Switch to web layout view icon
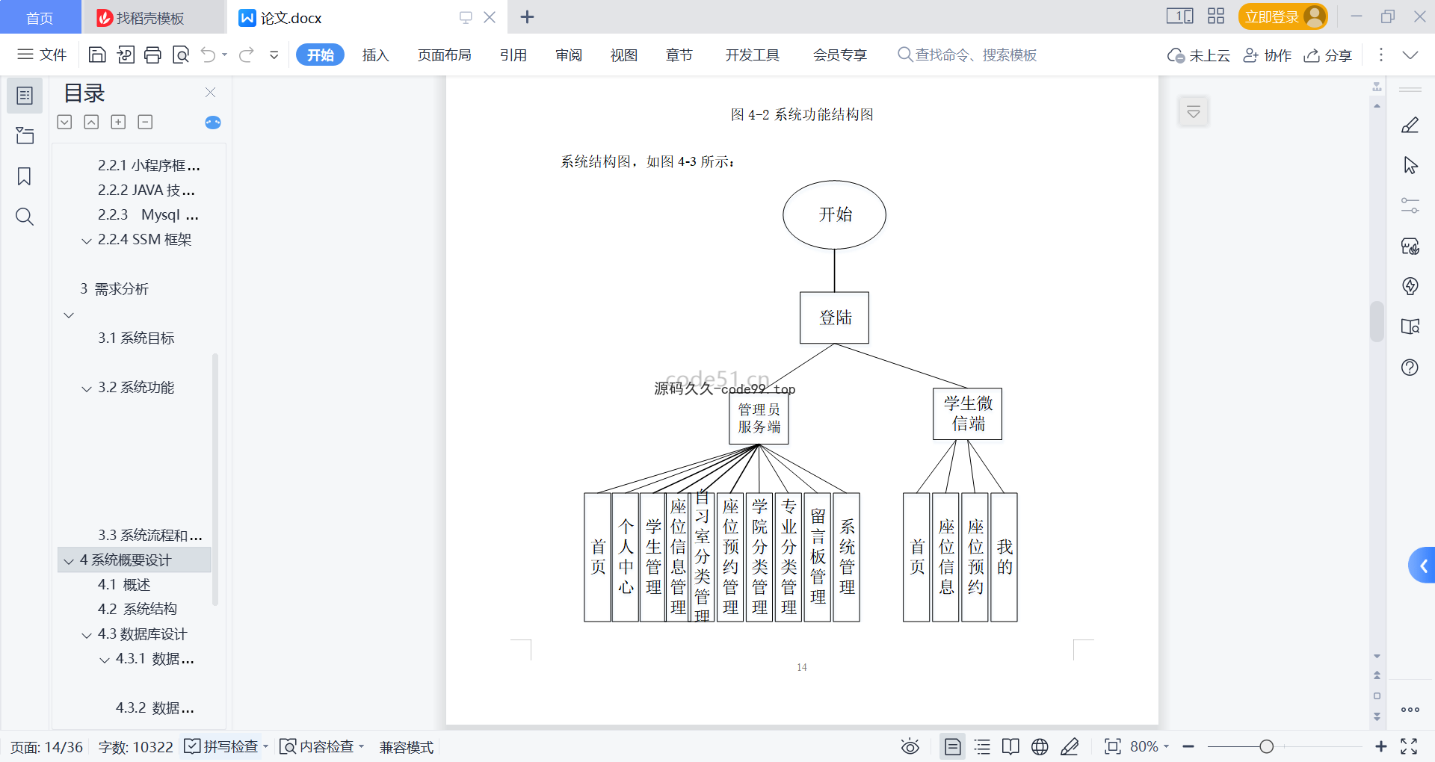1435x762 pixels. [x=1040, y=746]
